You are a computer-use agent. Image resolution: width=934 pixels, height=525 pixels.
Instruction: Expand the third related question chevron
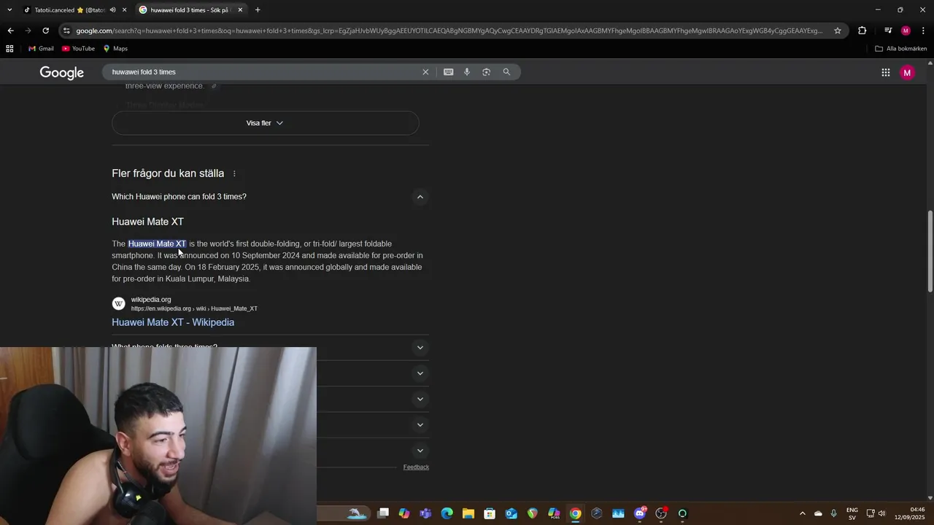click(420, 373)
